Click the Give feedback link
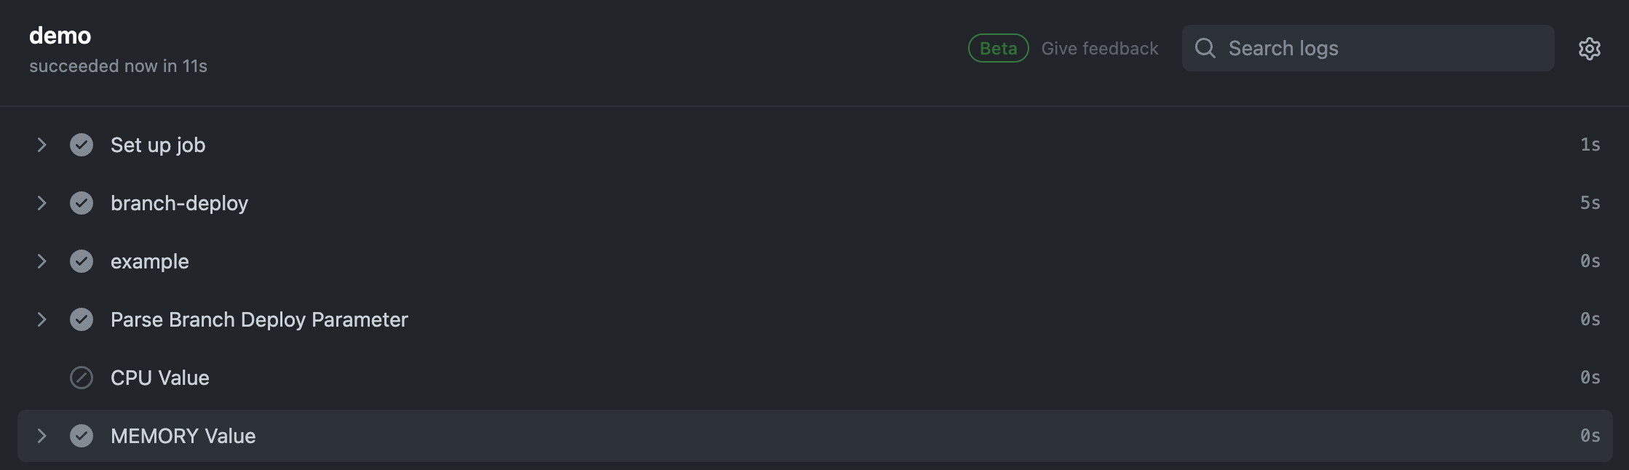 pos(1100,48)
